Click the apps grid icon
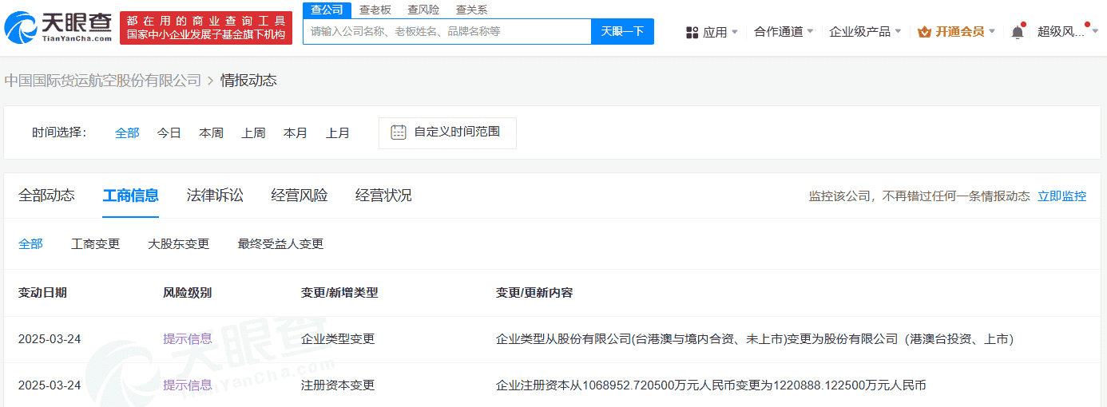The image size is (1107, 407). (692, 32)
